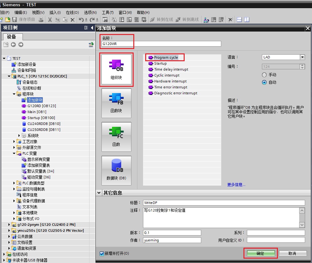Select the 函数块 FB block type
The height and width of the screenshot is (263, 312).
point(116,103)
